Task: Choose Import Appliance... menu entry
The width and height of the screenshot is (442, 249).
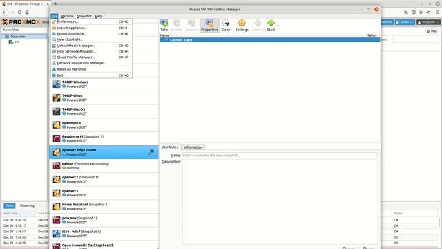Action: 91,28
